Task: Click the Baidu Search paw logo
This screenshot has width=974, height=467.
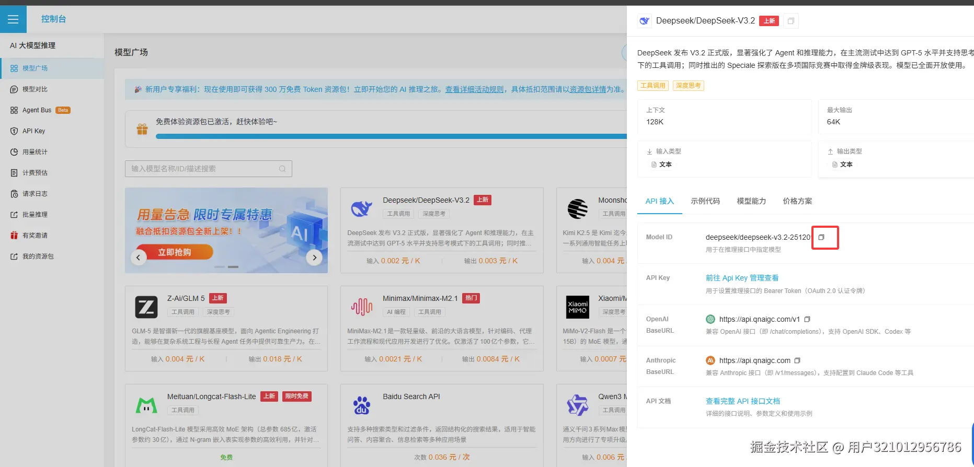Action: pyautogui.click(x=362, y=405)
